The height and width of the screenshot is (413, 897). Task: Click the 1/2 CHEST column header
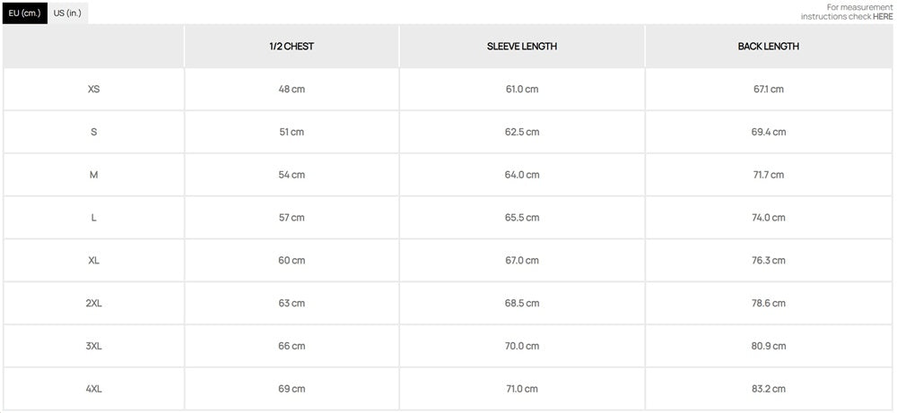(292, 47)
